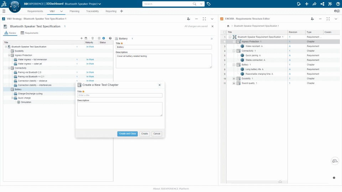Toggle the select-all checkbox in ENOVIA header
Viewport: 342px width, 192px height.
tap(224, 32)
